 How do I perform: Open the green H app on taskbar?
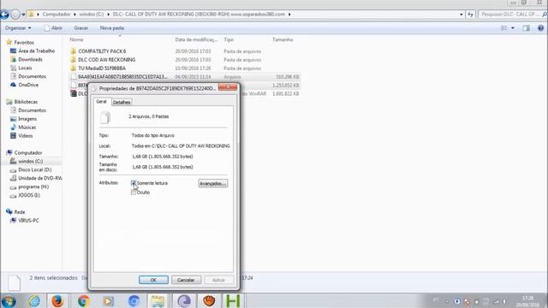(x=233, y=300)
